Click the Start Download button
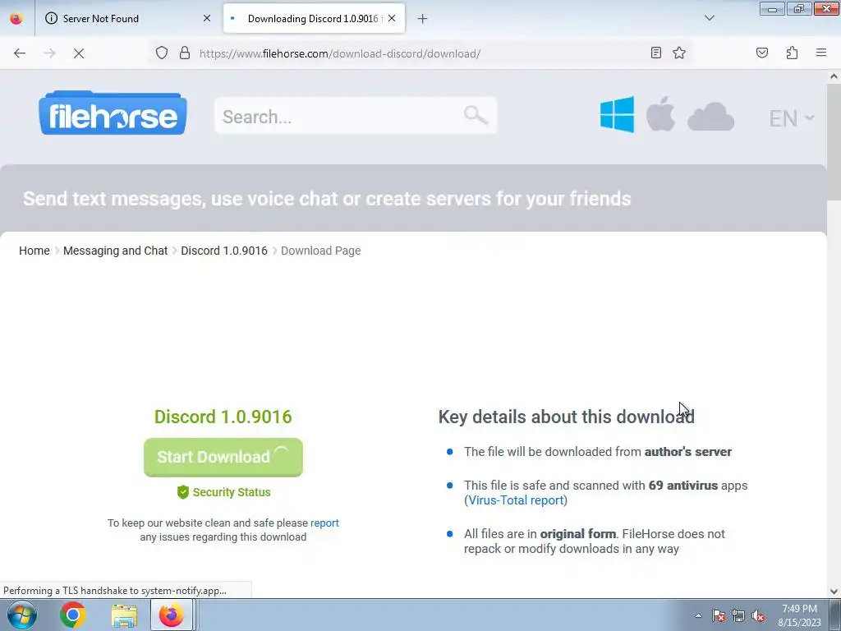 pyautogui.click(x=223, y=457)
